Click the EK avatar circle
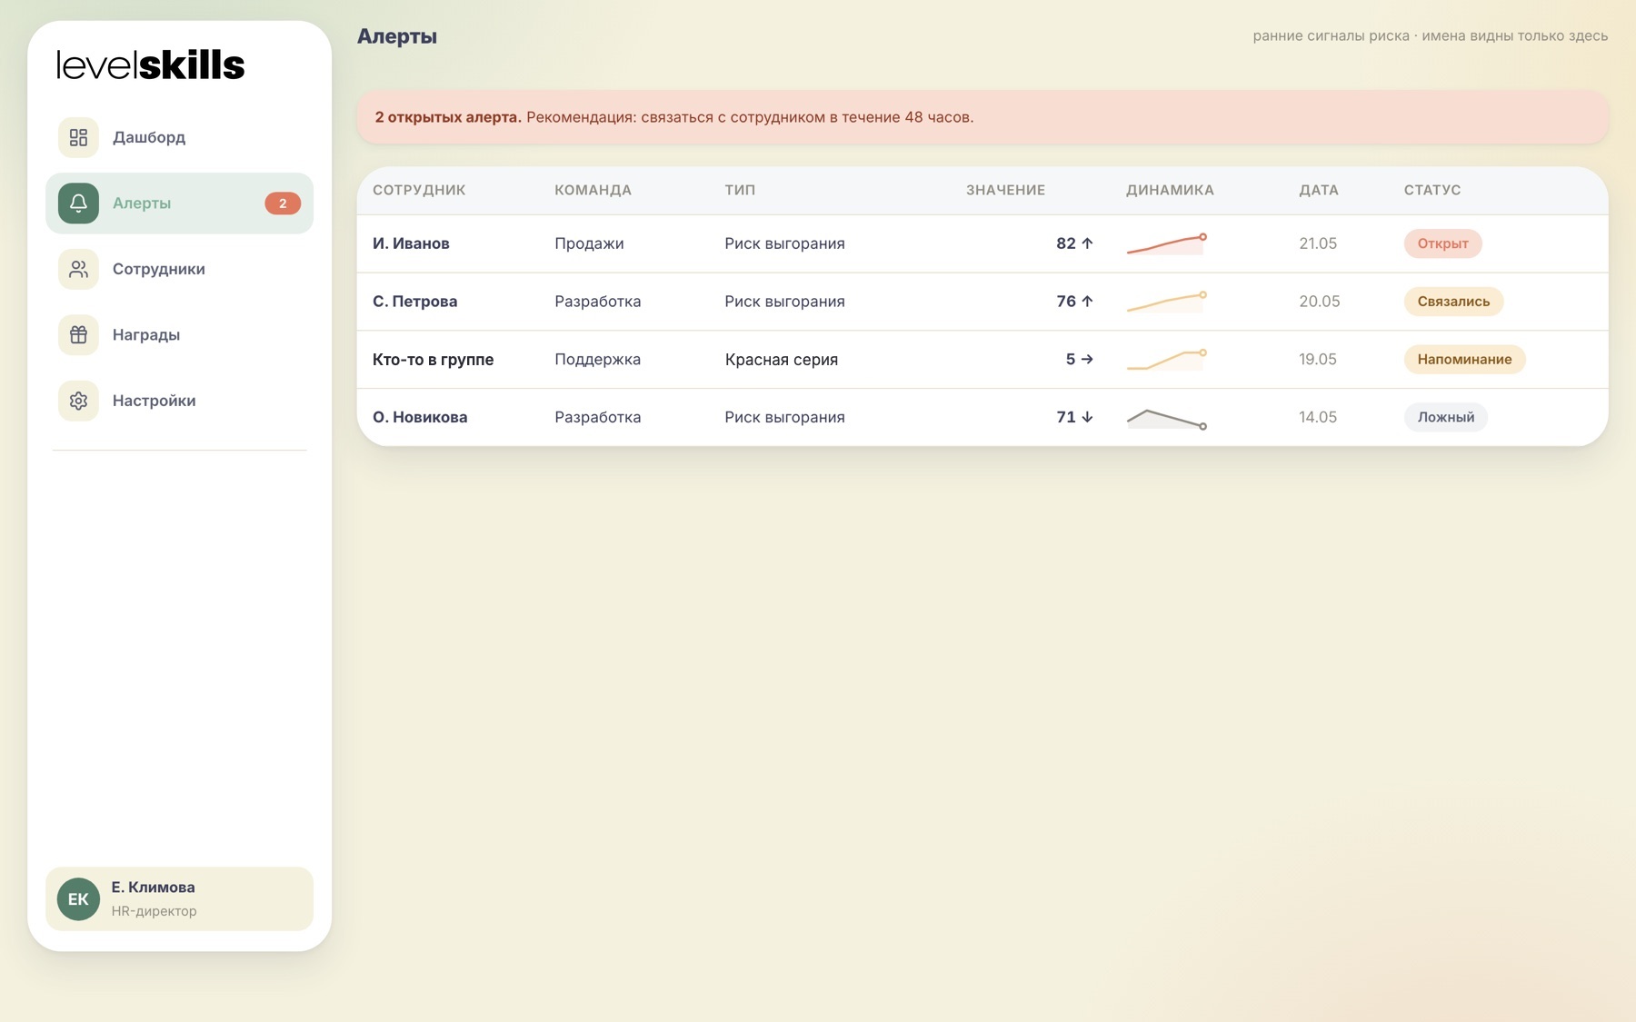The image size is (1636, 1022). (x=78, y=899)
